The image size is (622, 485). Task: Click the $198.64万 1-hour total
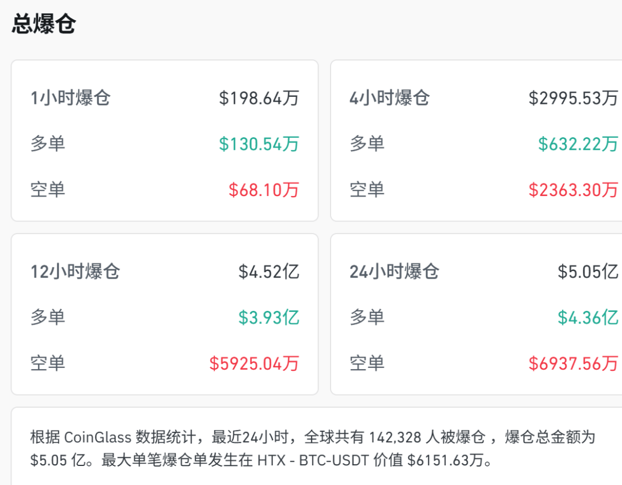click(x=259, y=97)
